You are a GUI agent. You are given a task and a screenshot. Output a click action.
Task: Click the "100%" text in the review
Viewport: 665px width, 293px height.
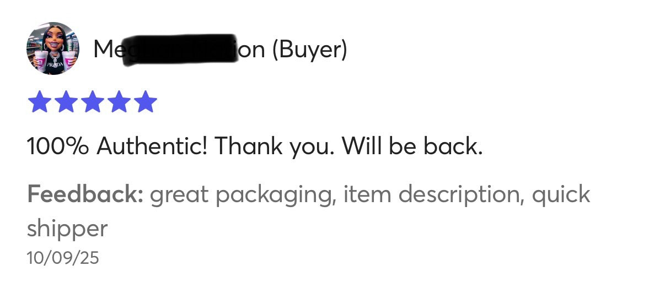tap(58, 146)
